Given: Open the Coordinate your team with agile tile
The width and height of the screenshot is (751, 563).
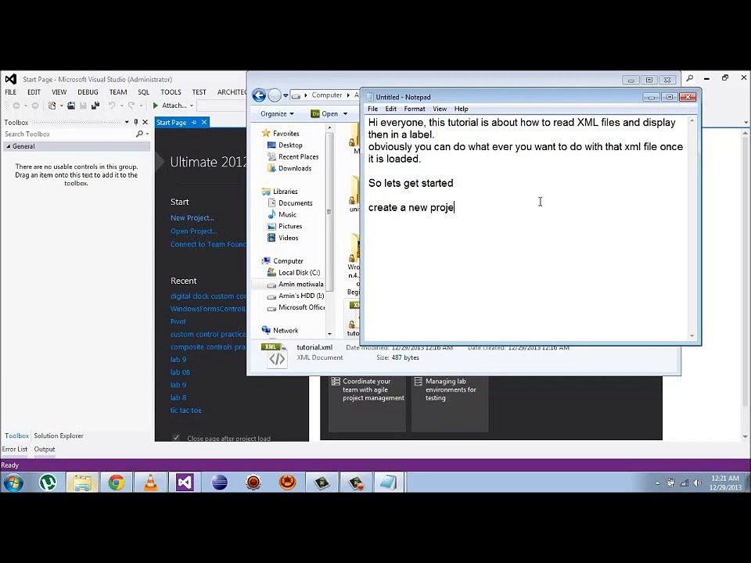Looking at the screenshot, I should pos(368,403).
